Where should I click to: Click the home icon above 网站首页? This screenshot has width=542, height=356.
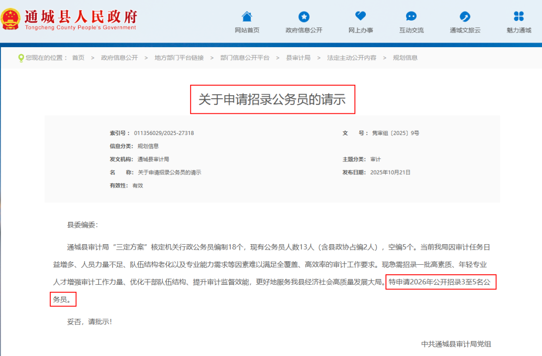point(247,17)
